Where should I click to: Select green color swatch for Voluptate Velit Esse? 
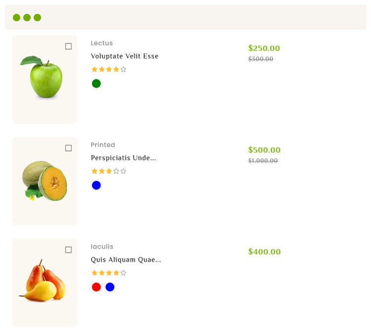[x=96, y=84]
